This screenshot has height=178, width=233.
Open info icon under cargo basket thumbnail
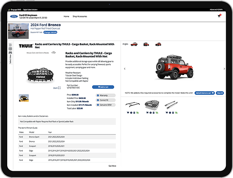click(151, 113)
